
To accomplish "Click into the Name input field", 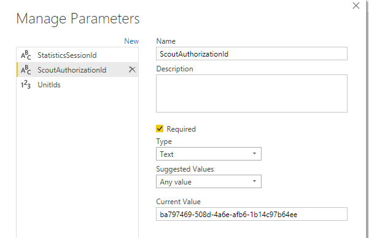I will point(252,54).
